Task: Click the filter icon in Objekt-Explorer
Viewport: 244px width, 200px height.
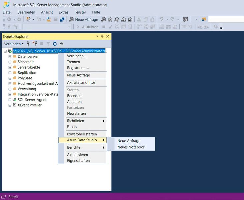Action: (x=48, y=44)
